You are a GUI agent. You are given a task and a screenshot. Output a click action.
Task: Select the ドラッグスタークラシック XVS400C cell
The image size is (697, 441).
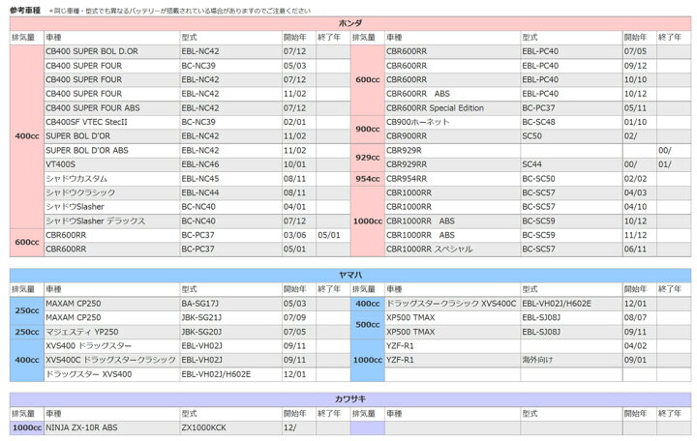point(452,304)
